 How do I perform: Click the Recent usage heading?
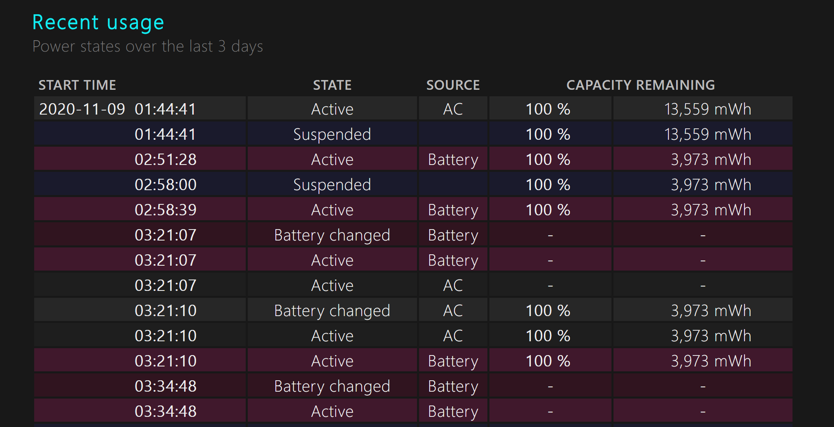tap(98, 22)
